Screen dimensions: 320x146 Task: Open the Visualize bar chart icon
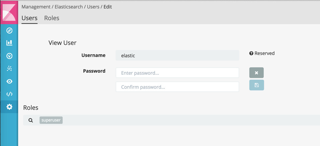point(9,43)
